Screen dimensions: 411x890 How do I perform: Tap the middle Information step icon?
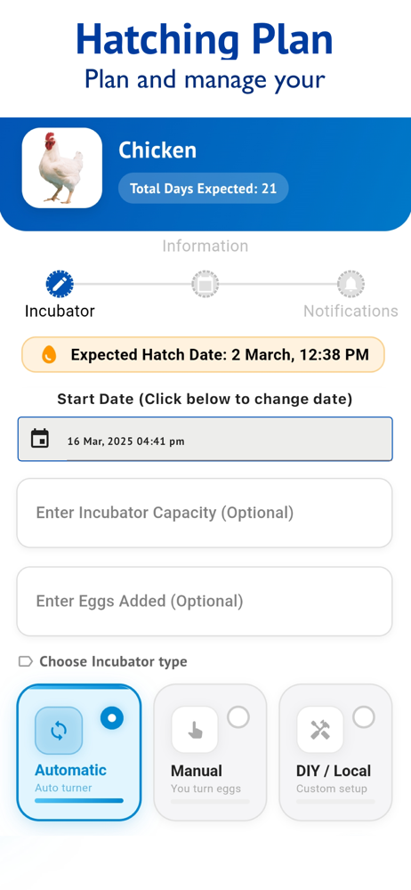205,284
